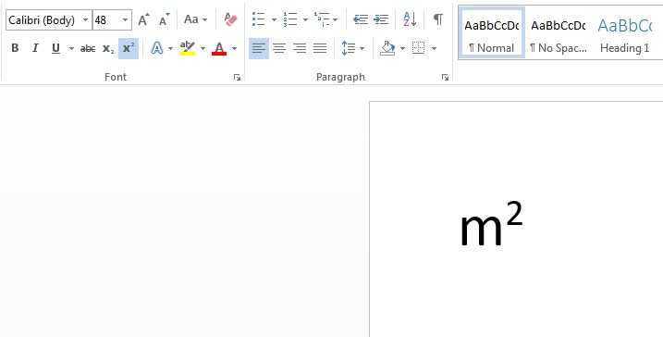663x337 pixels.
Task: Apply Numbering list
Action: coord(290,19)
